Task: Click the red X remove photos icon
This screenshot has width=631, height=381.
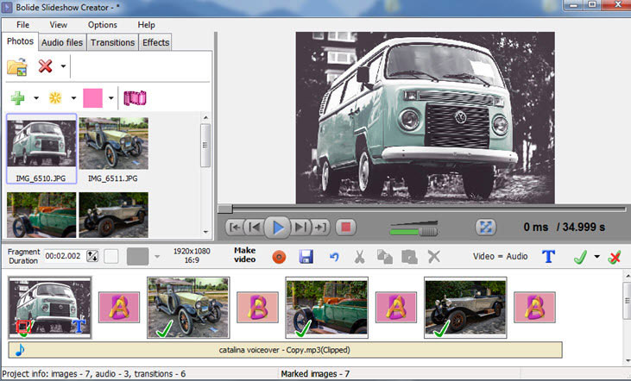Action: pos(45,66)
